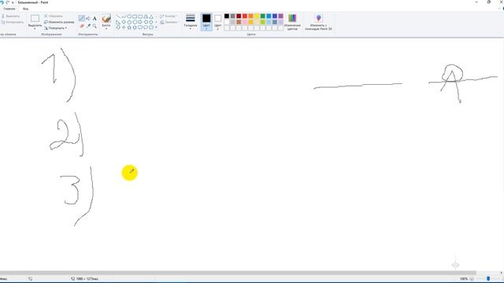Image resolution: width=504 pixels, height=283 pixels.
Task: Expand the shapes gallery with bottom arrow
Action: (x=156, y=28)
